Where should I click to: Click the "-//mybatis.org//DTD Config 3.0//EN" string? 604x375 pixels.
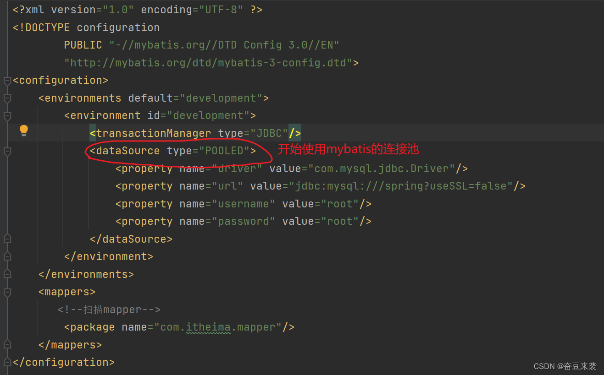coord(224,45)
